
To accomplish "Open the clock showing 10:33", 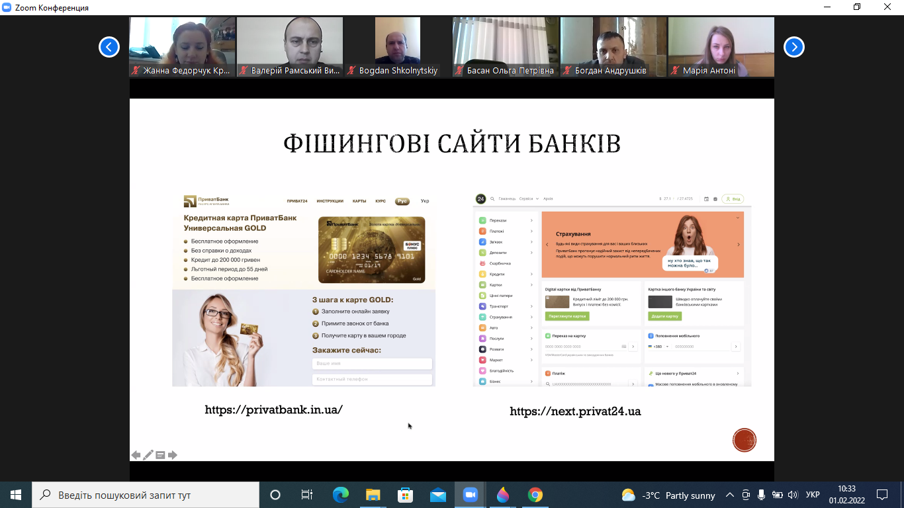I will 846,495.
